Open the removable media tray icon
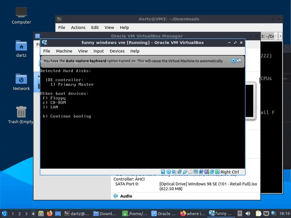291x218 pixels. pyautogui.click(x=240, y=213)
